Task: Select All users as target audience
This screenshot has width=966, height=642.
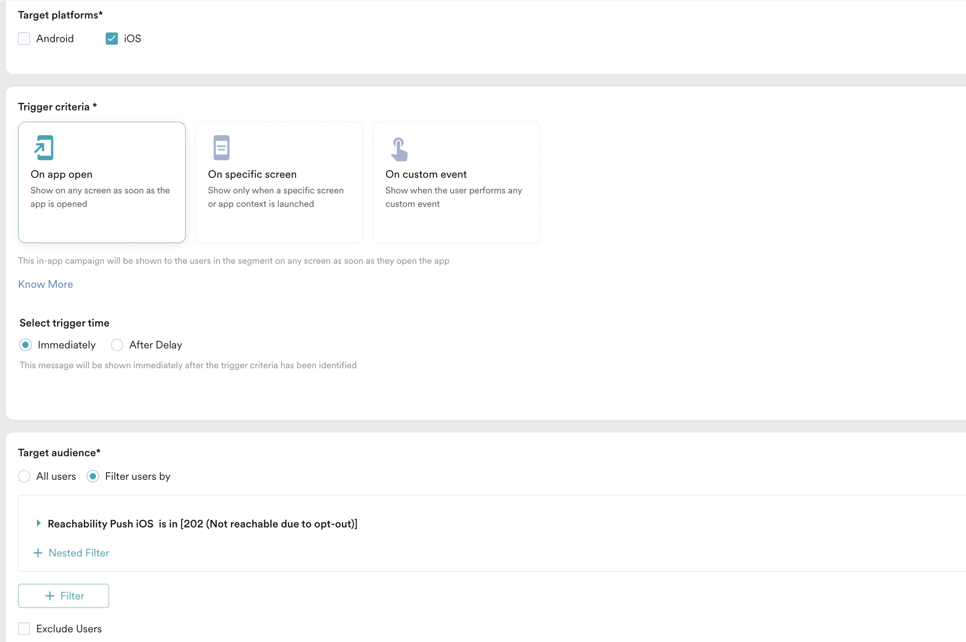Action: tap(24, 476)
